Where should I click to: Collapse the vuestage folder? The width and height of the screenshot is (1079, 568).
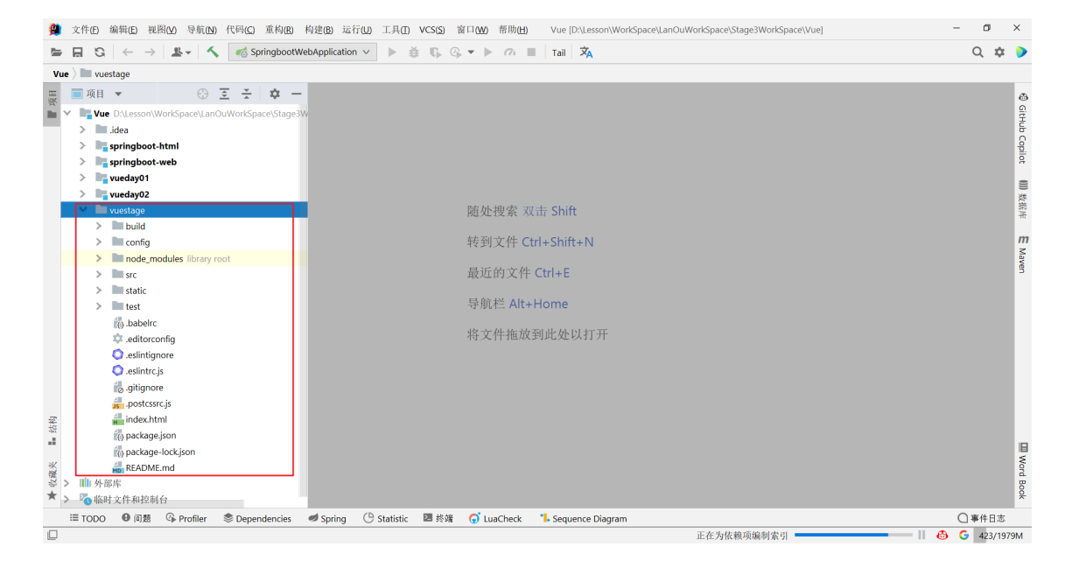click(82, 210)
